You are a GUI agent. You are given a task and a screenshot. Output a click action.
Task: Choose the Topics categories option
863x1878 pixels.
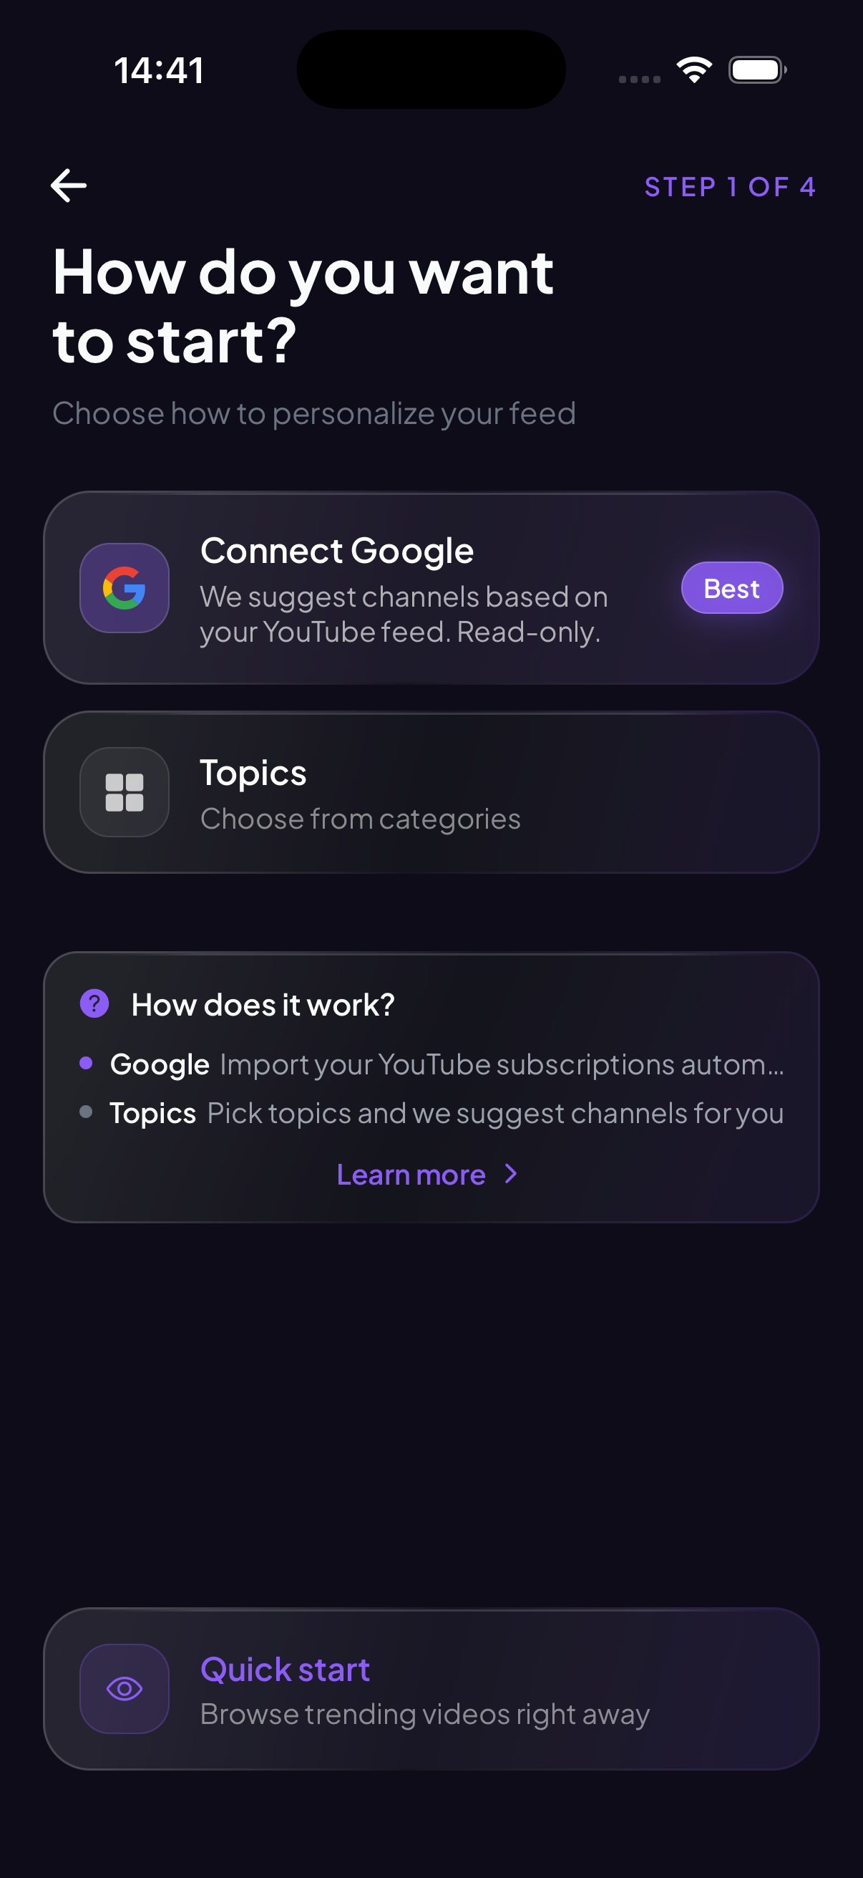pyautogui.click(x=431, y=792)
